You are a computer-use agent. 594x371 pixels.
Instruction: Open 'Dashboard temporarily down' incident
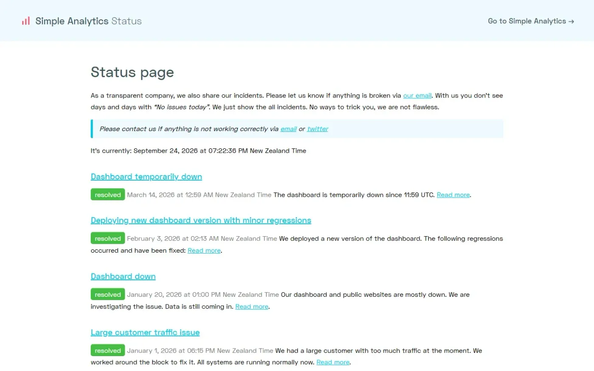(146, 176)
